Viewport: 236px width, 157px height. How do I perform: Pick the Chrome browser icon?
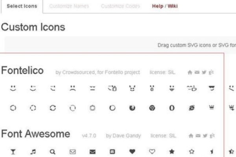152,108
